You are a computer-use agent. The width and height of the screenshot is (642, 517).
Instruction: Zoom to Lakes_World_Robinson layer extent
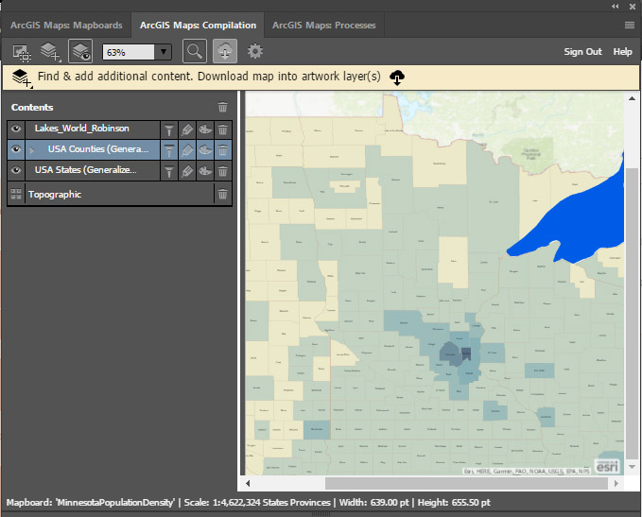coord(205,129)
